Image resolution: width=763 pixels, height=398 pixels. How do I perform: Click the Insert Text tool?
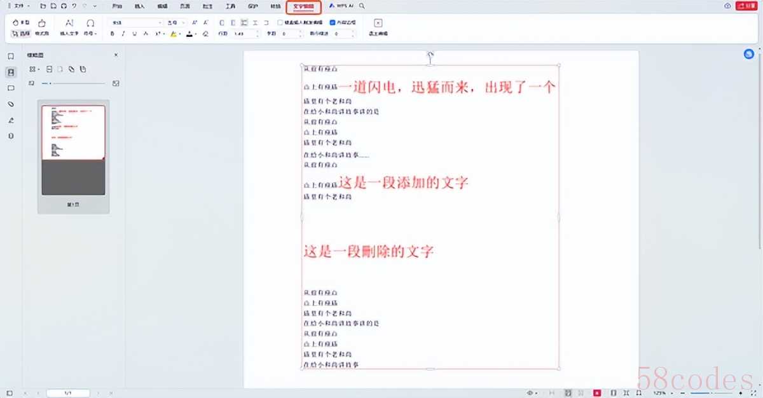coord(69,27)
